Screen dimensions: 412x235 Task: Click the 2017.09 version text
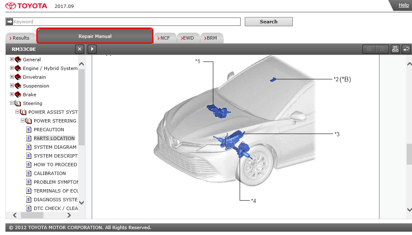[64, 6]
